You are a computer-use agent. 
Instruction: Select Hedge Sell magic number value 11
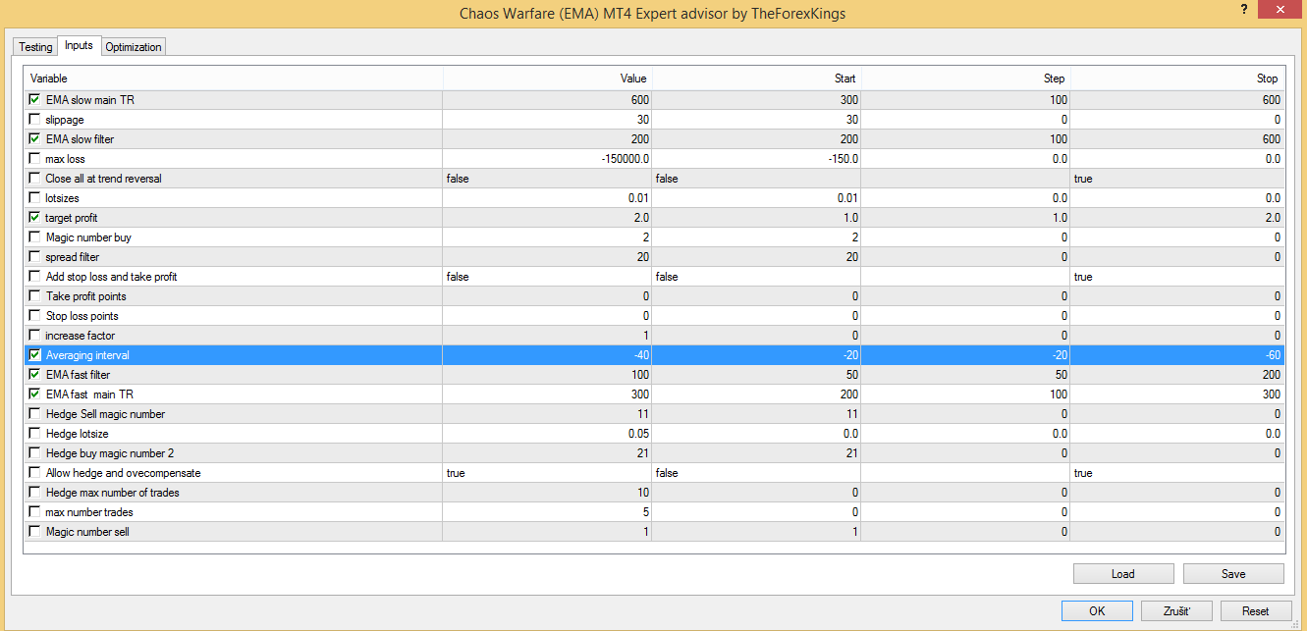(547, 414)
